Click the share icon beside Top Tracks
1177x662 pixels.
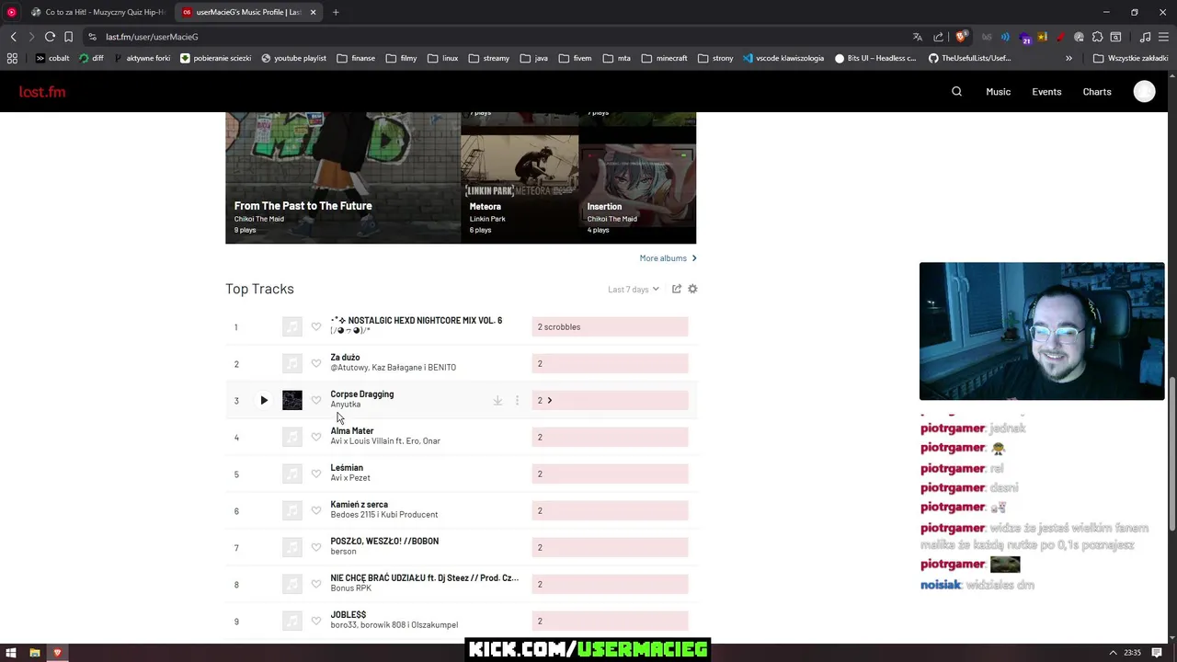click(x=677, y=289)
